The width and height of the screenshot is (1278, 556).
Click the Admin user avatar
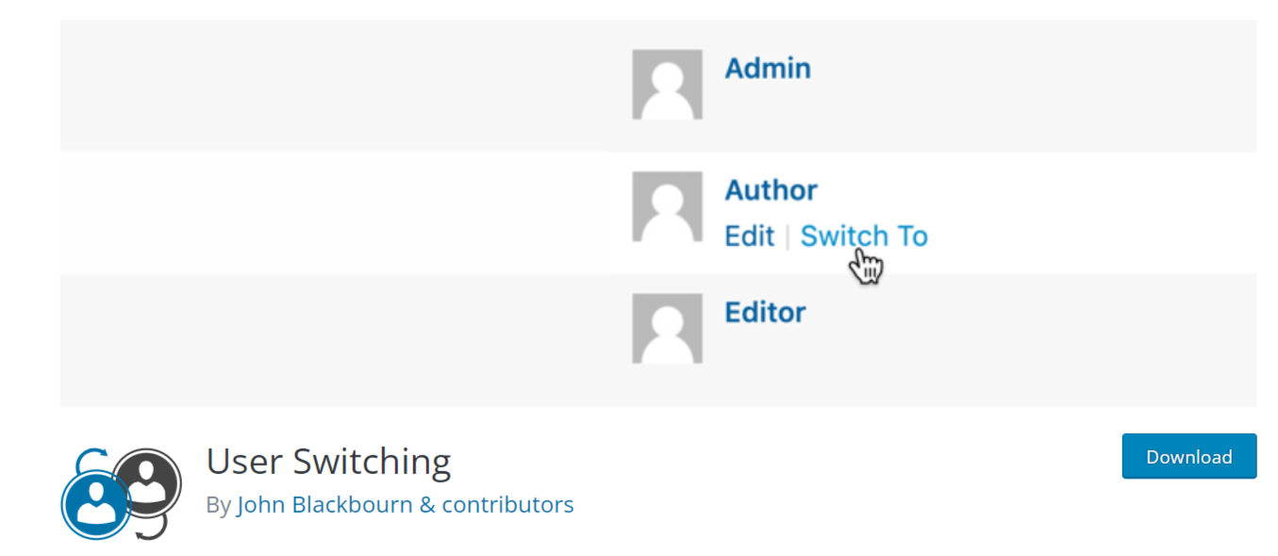coord(667,85)
